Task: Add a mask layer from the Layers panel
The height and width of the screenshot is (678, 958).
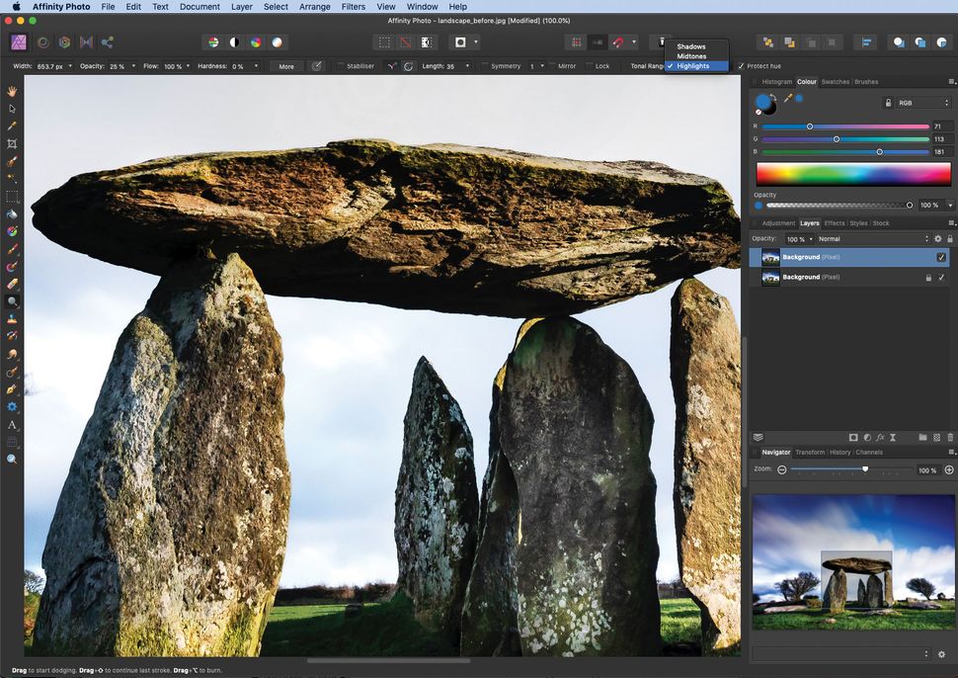Action: 854,436
